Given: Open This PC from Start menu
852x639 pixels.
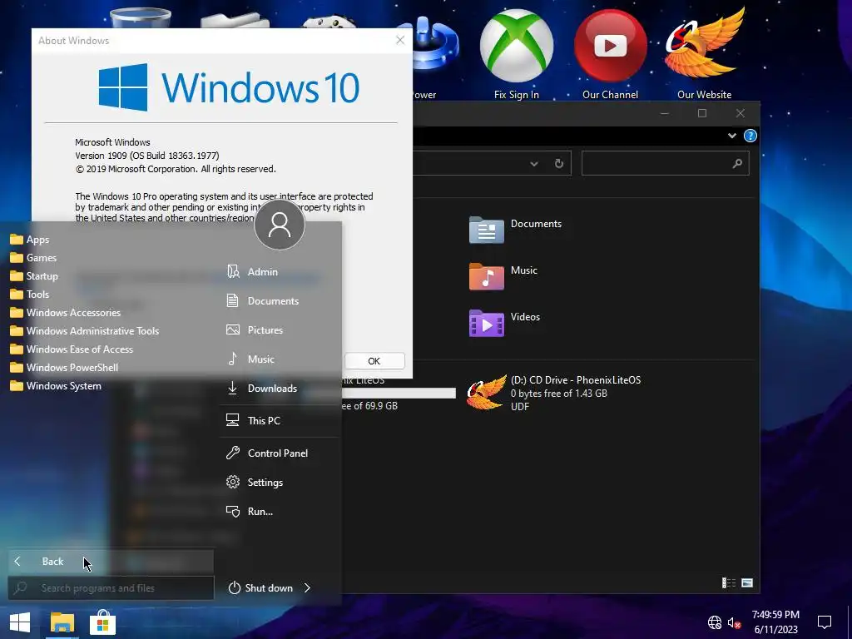Looking at the screenshot, I should (x=280, y=420).
